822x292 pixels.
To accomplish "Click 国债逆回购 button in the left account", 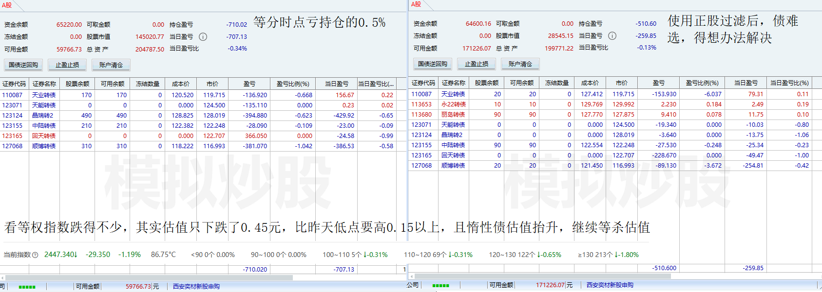I will pyautogui.click(x=23, y=65).
